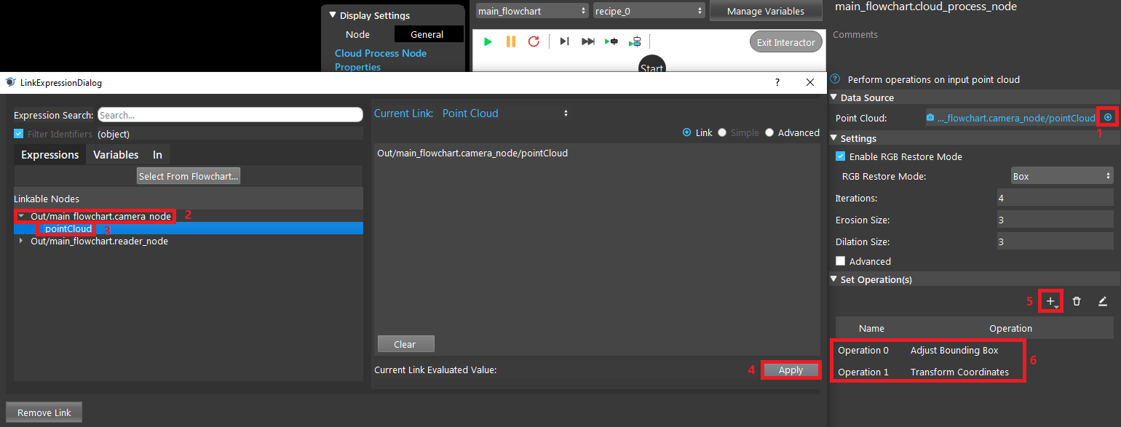Screen dimensions: 1121x427
Task: Collapse the Display Settings section
Action: [333, 15]
